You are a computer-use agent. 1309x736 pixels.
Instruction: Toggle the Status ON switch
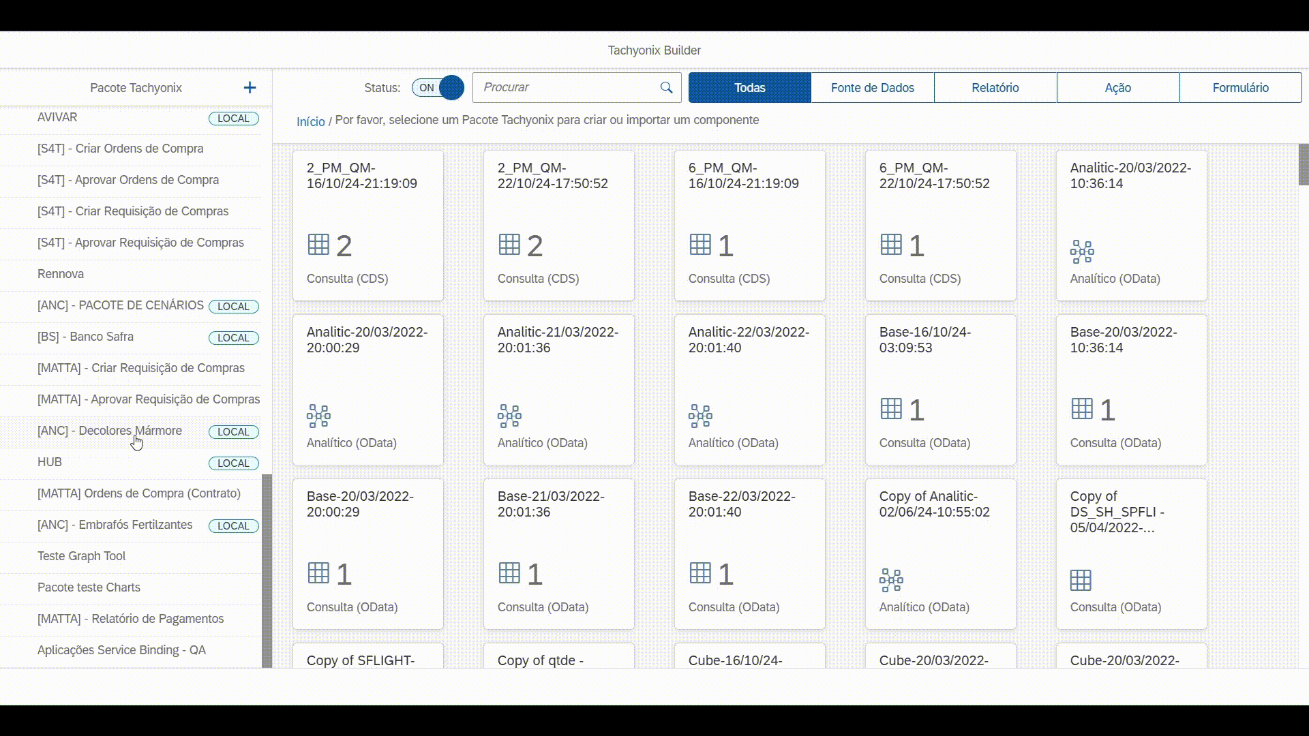pos(438,88)
